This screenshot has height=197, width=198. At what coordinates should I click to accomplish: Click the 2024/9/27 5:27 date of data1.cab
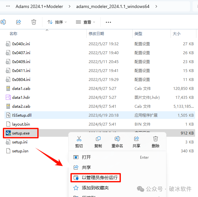tap(102, 89)
